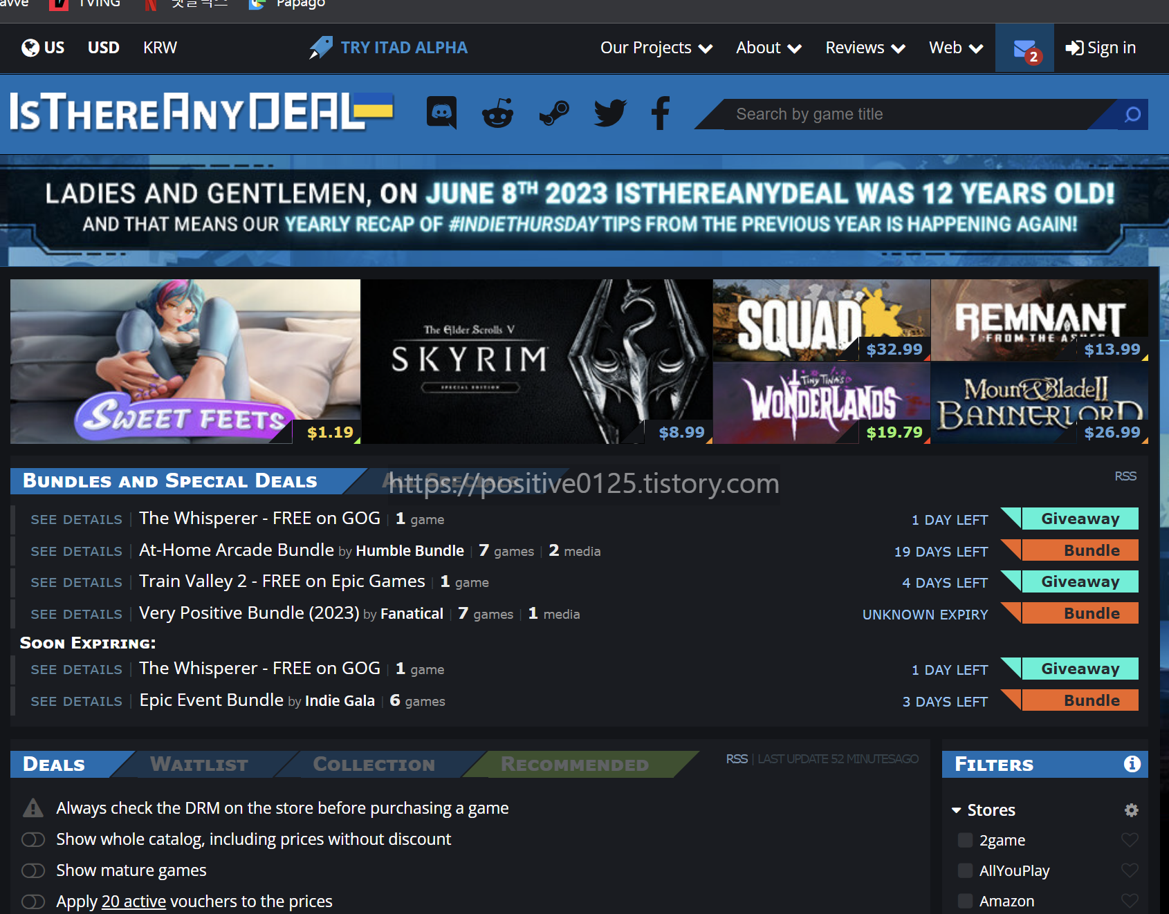Open the Reddit icon link

pyautogui.click(x=497, y=113)
